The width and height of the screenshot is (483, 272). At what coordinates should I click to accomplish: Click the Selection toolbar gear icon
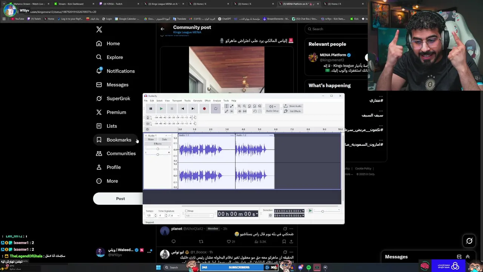(270, 216)
